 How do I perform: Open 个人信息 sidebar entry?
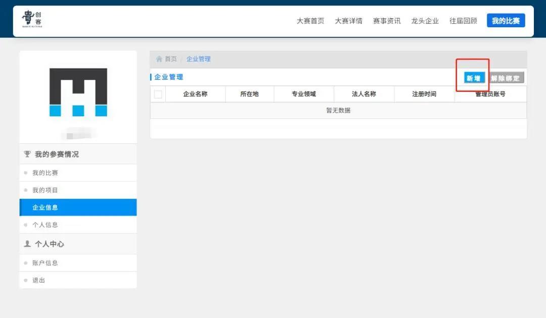(x=45, y=225)
